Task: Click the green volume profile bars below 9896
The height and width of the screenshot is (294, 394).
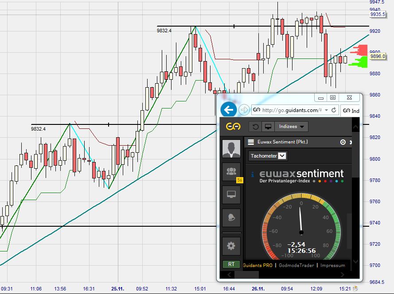Action: tap(359, 62)
